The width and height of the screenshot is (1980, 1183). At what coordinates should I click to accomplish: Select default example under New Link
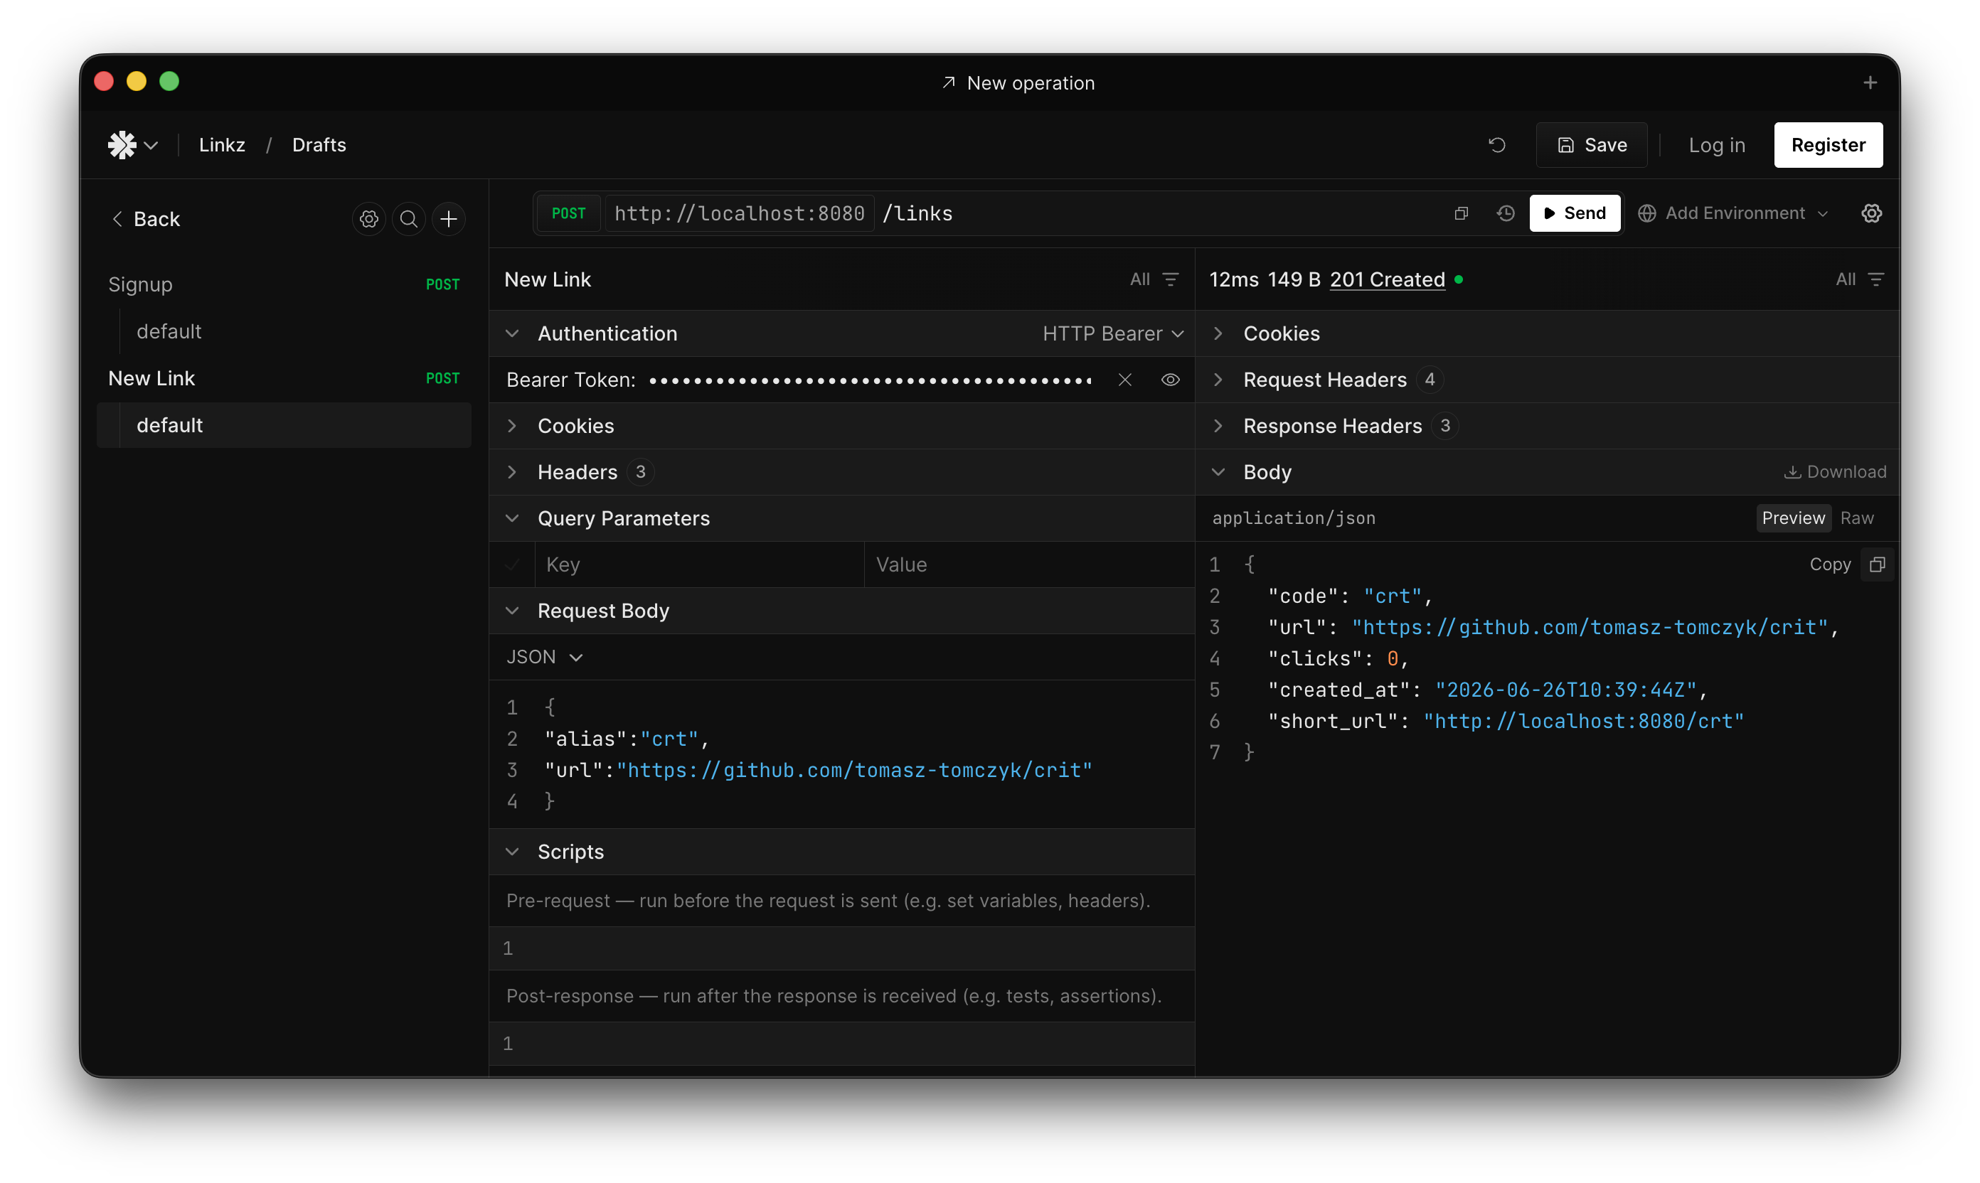click(x=284, y=426)
